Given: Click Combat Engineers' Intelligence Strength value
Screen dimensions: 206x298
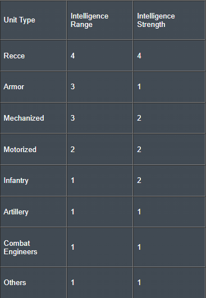Looking at the screenshot, I should pyautogui.click(x=139, y=247).
